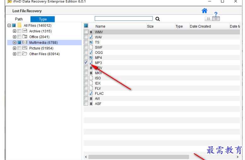This screenshot has height=160, width=245.
Task: Click the Office category icon
Action: (25, 36)
